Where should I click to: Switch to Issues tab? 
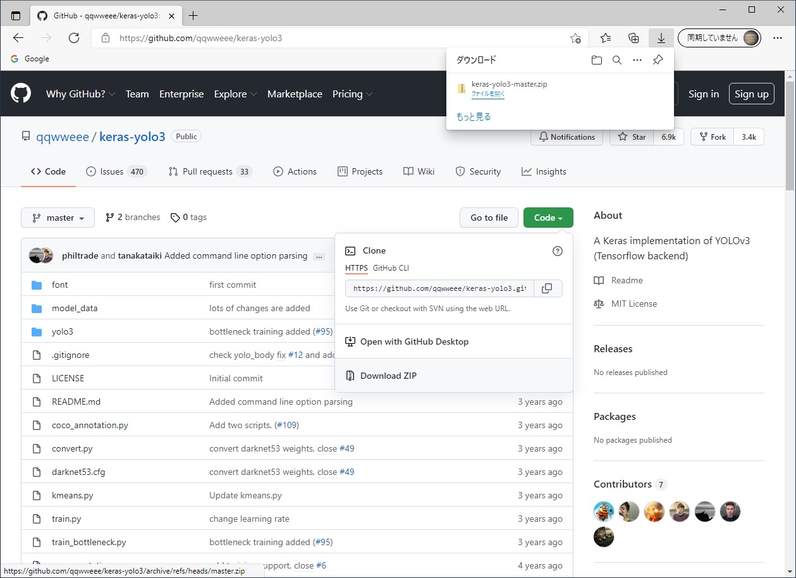click(116, 171)
